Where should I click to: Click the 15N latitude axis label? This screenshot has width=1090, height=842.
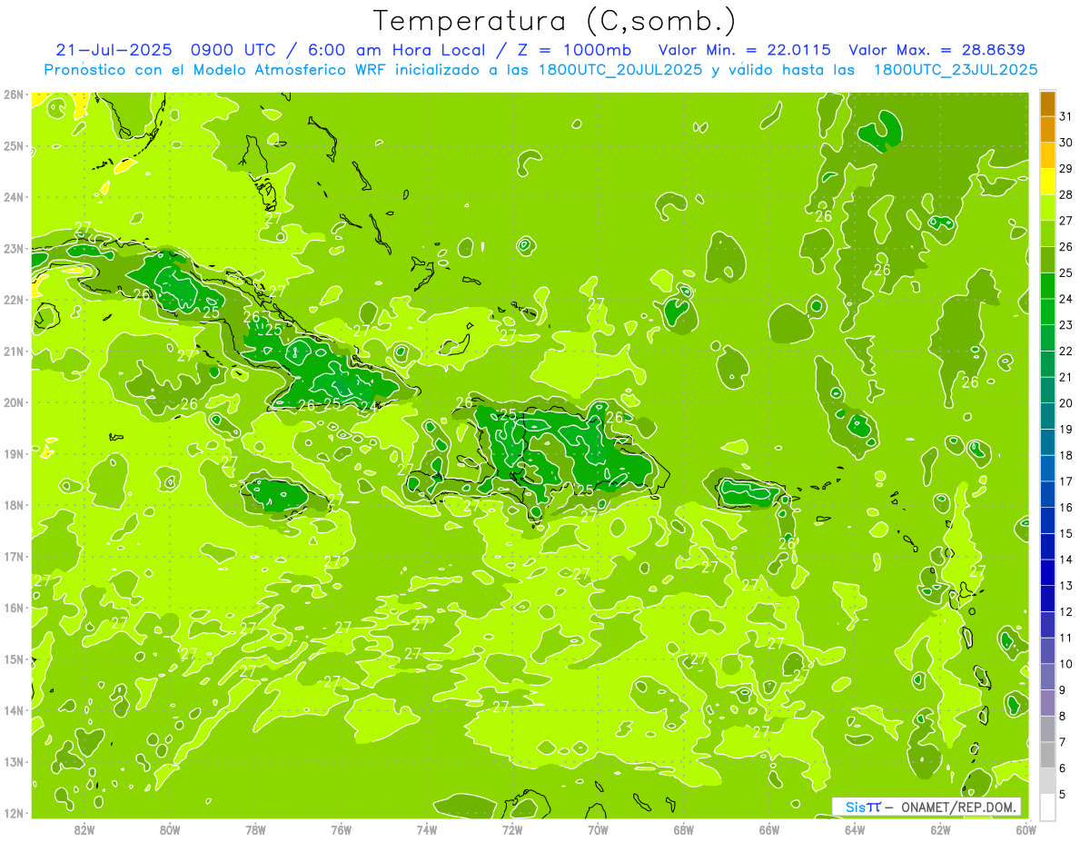click(13, 659)
